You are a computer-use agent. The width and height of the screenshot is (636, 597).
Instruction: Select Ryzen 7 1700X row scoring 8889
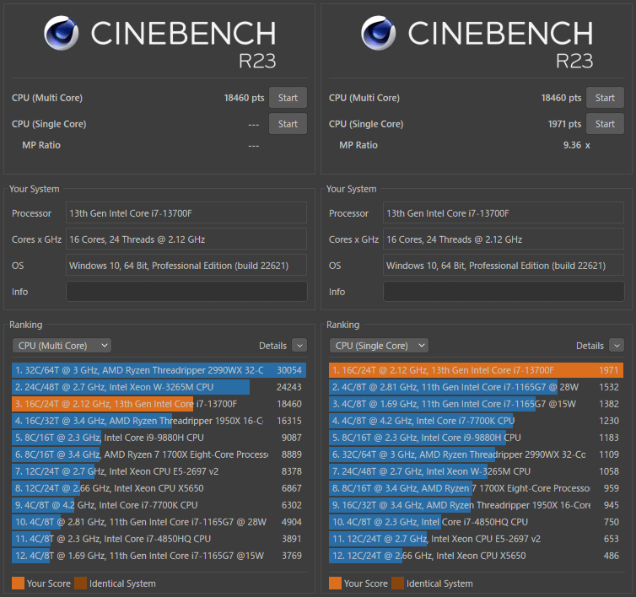[x=159, y=454]
